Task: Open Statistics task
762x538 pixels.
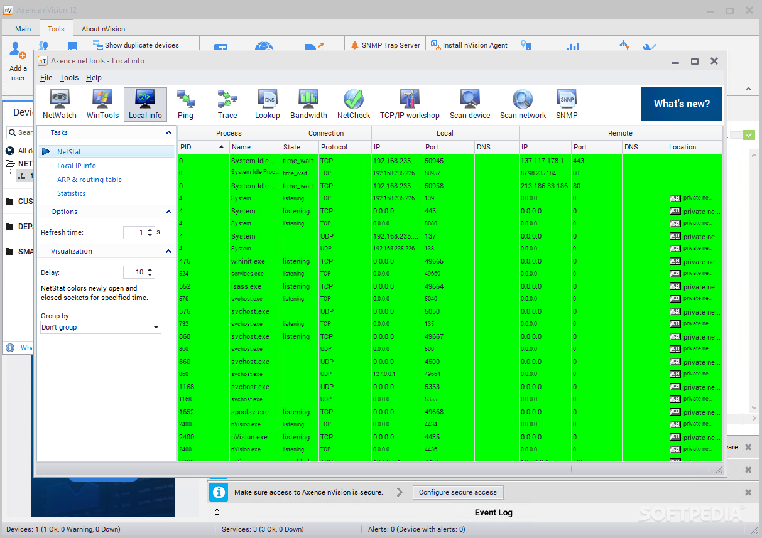Action: [71, 193]
